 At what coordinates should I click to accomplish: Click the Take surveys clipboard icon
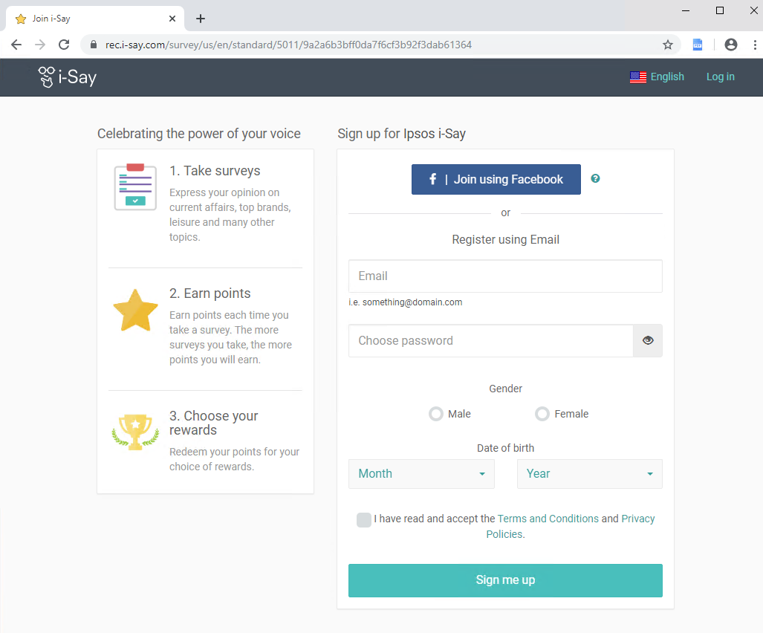pos(134,186)
